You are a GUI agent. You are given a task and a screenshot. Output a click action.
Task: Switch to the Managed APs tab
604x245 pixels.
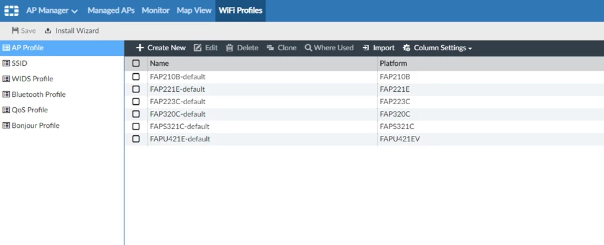tap(111, 11)
